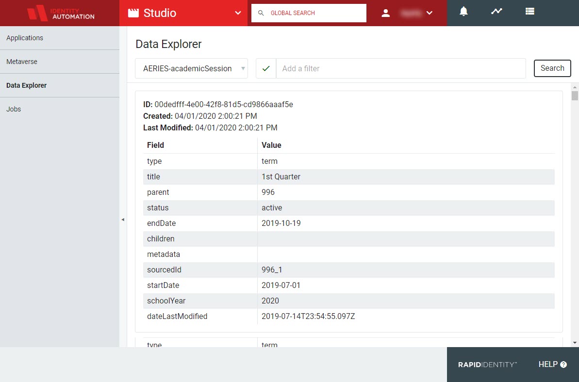Expand the Studio module dropdown

tap(238, 13)
